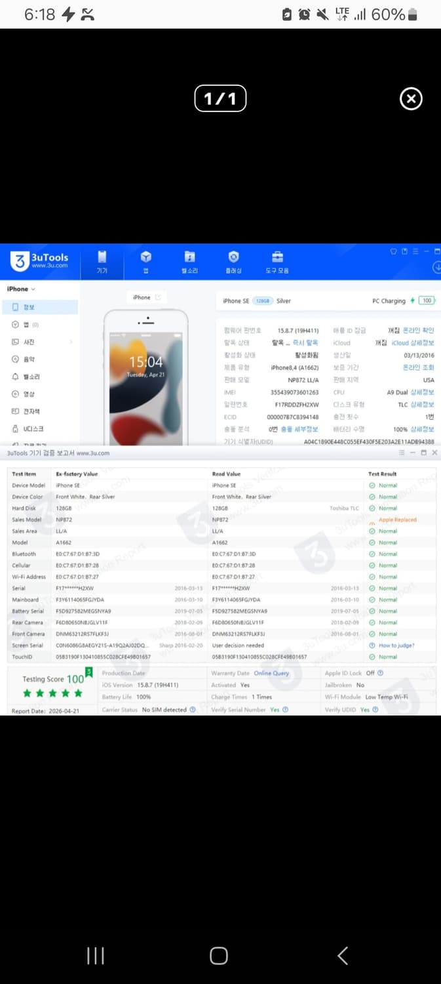Open 전자책 e-book in the sidebar
Screen dimensions: 441x984
coord(26,411)
